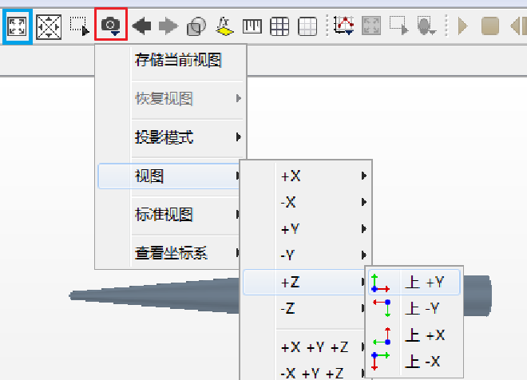The image size is (527, 380).
Task: Click the step backward playback icon
Action: 518,26
